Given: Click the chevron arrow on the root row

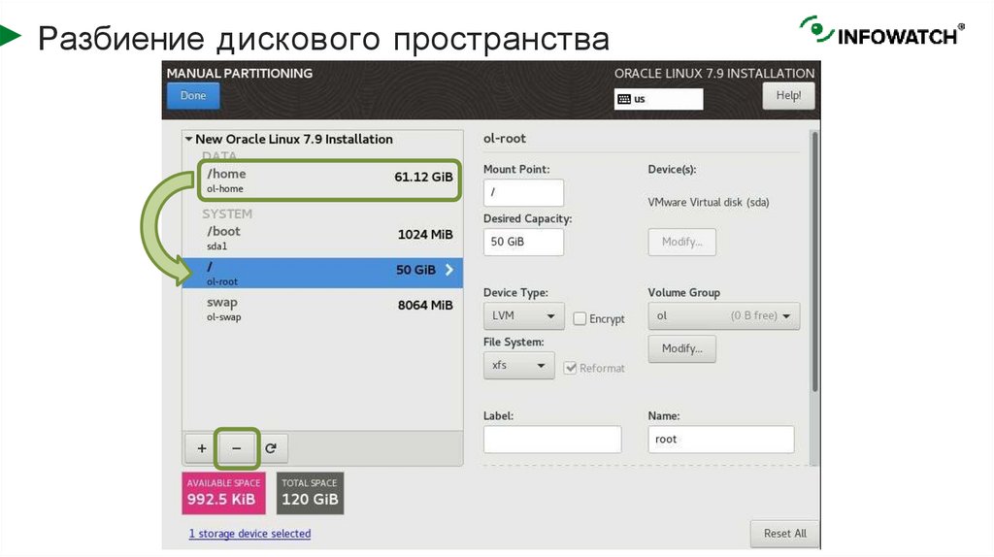Looking at the screenshot, I should (x=448, y=270).
